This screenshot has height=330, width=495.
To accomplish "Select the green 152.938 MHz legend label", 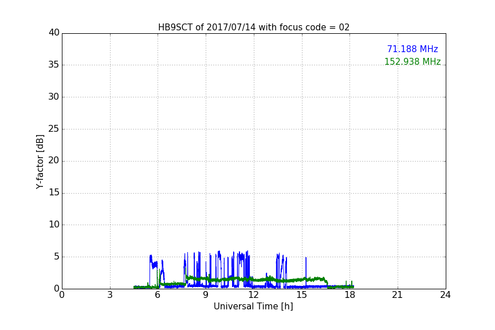I will [x=412, y=61].
